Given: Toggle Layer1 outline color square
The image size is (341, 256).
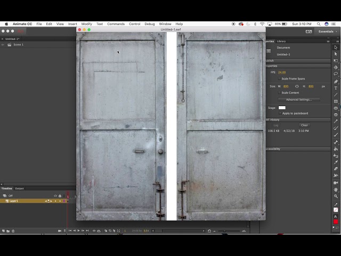Looking at the screenshot, I should tap(64, 201).
